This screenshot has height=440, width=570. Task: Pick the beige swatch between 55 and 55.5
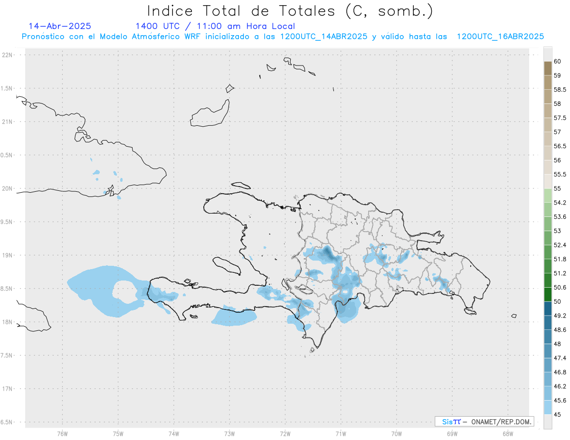point(548,181)
